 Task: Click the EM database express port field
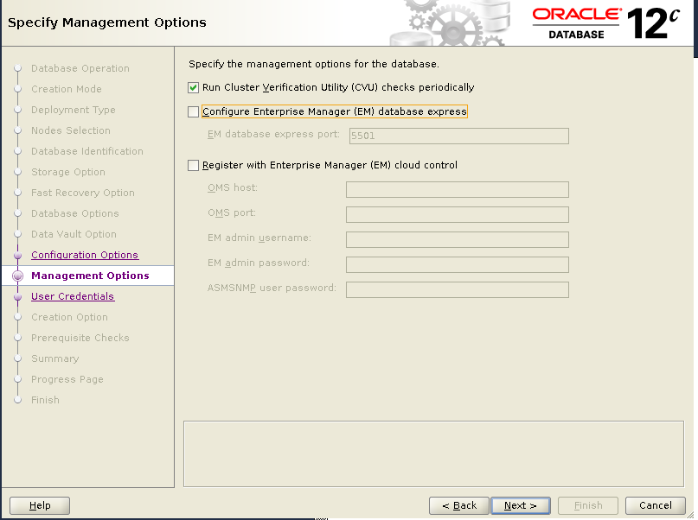(x=458, y=136)
